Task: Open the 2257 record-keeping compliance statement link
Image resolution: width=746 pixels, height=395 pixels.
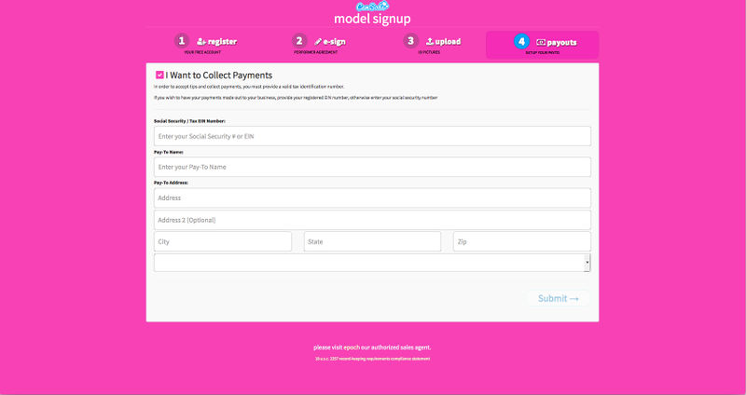Action: pyautogui.click(x=372, y=358)
